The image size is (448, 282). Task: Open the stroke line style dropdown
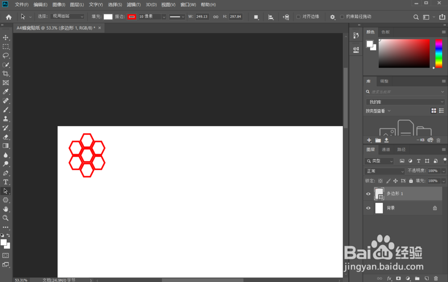177,17
